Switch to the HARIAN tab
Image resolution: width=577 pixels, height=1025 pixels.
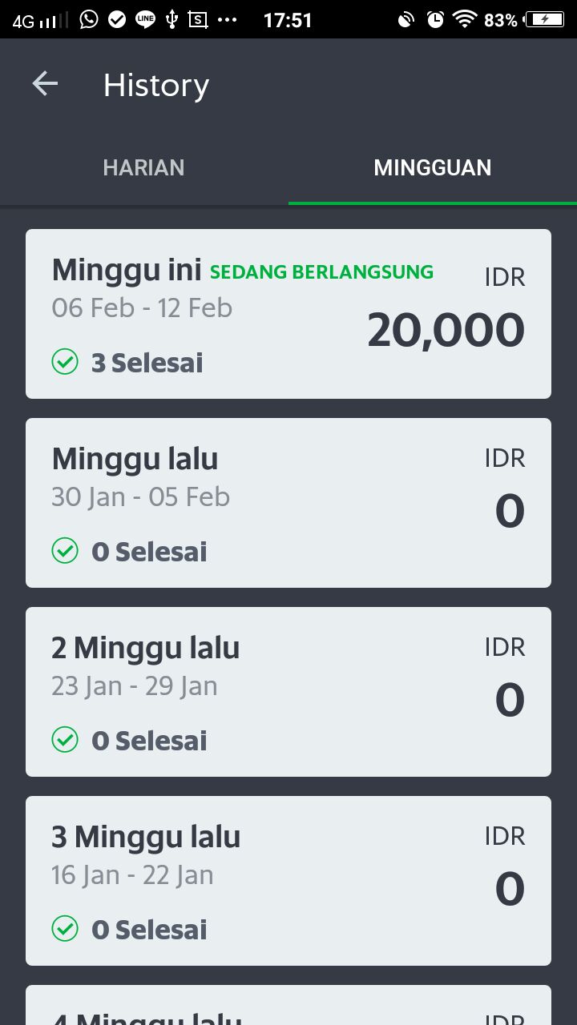pos(143,167)
